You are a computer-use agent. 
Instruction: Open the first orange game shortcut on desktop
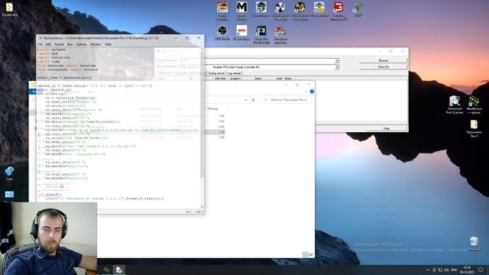[x=222, y=10]
